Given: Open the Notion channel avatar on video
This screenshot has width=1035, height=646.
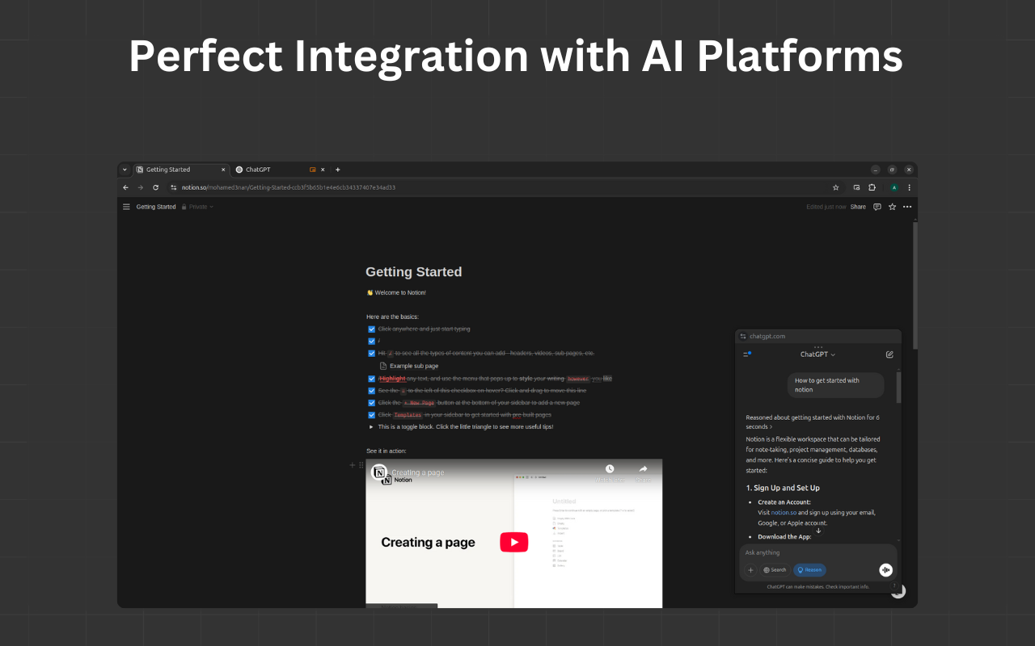Looking at the screenshot, I should point(378,472).
